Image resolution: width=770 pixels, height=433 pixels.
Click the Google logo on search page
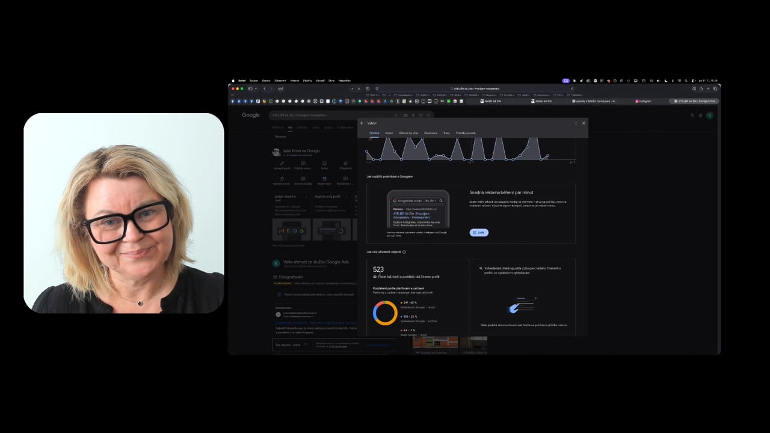251,115
